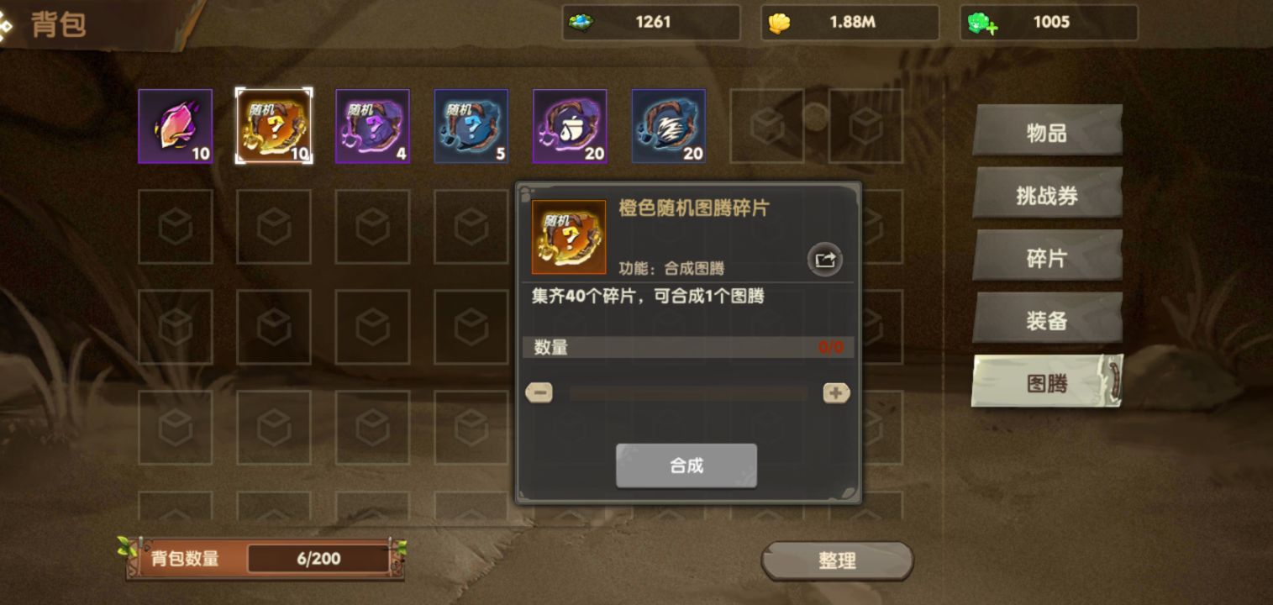Open the 物品 tab
The height and width of the screenshot is (605, 1273).
(x=1047, y=131)
